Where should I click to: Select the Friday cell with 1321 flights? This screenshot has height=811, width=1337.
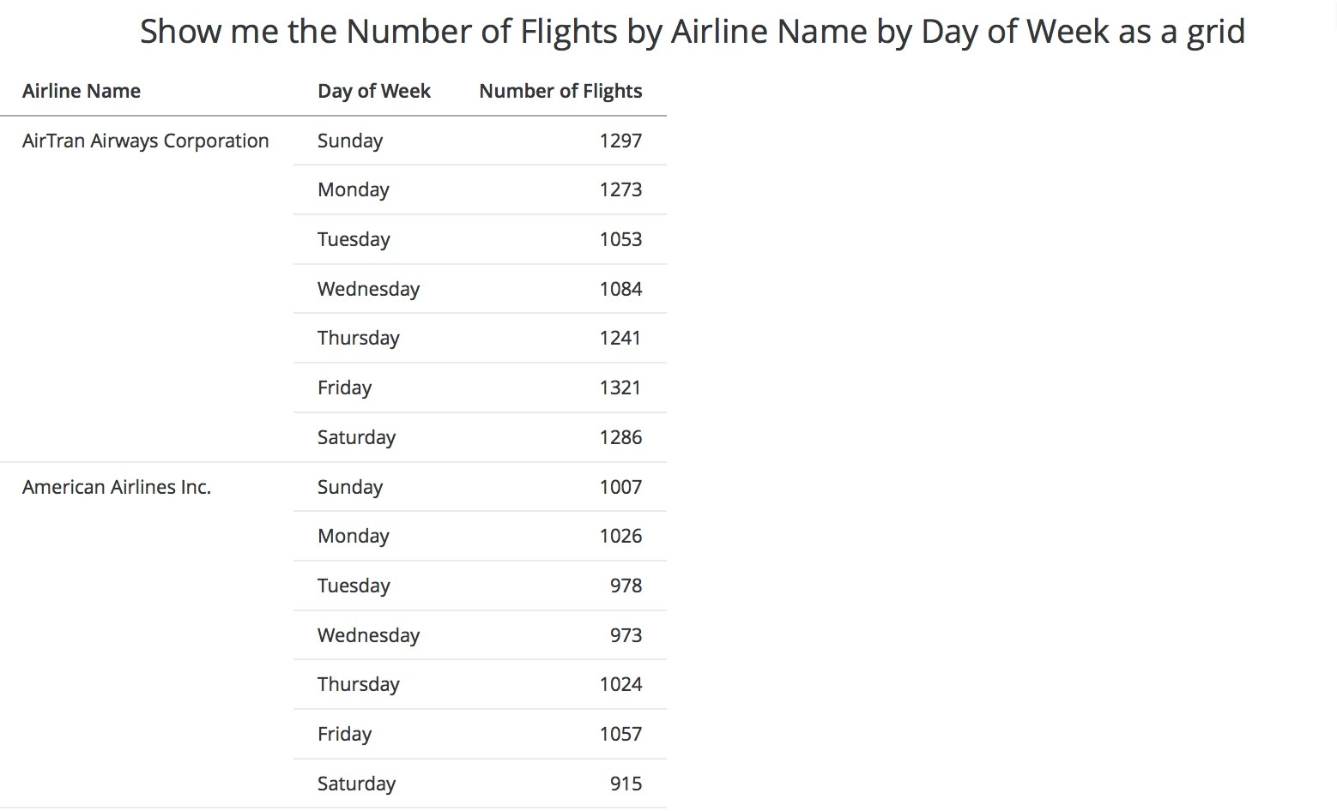[x=344, y=387]
